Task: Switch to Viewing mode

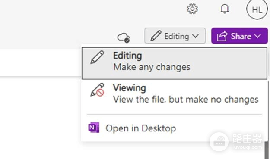Action: point(175,94)
